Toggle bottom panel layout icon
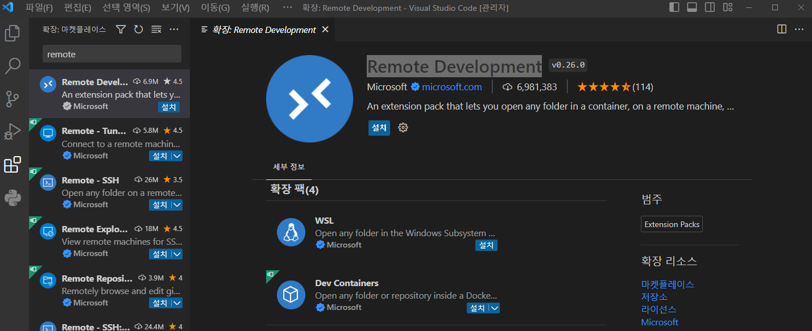This screenshot has height=331, width=812. pyautogui.click(x=692, y=7)
